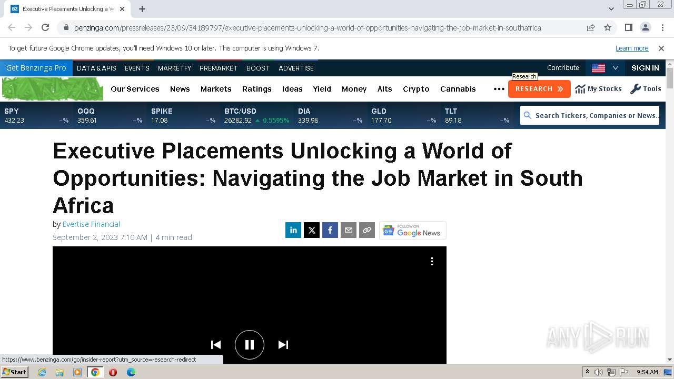Image resolution: width=674 pixels, height=379 pixels.
Task: Open Money navigation item
Action: point(354,89)
